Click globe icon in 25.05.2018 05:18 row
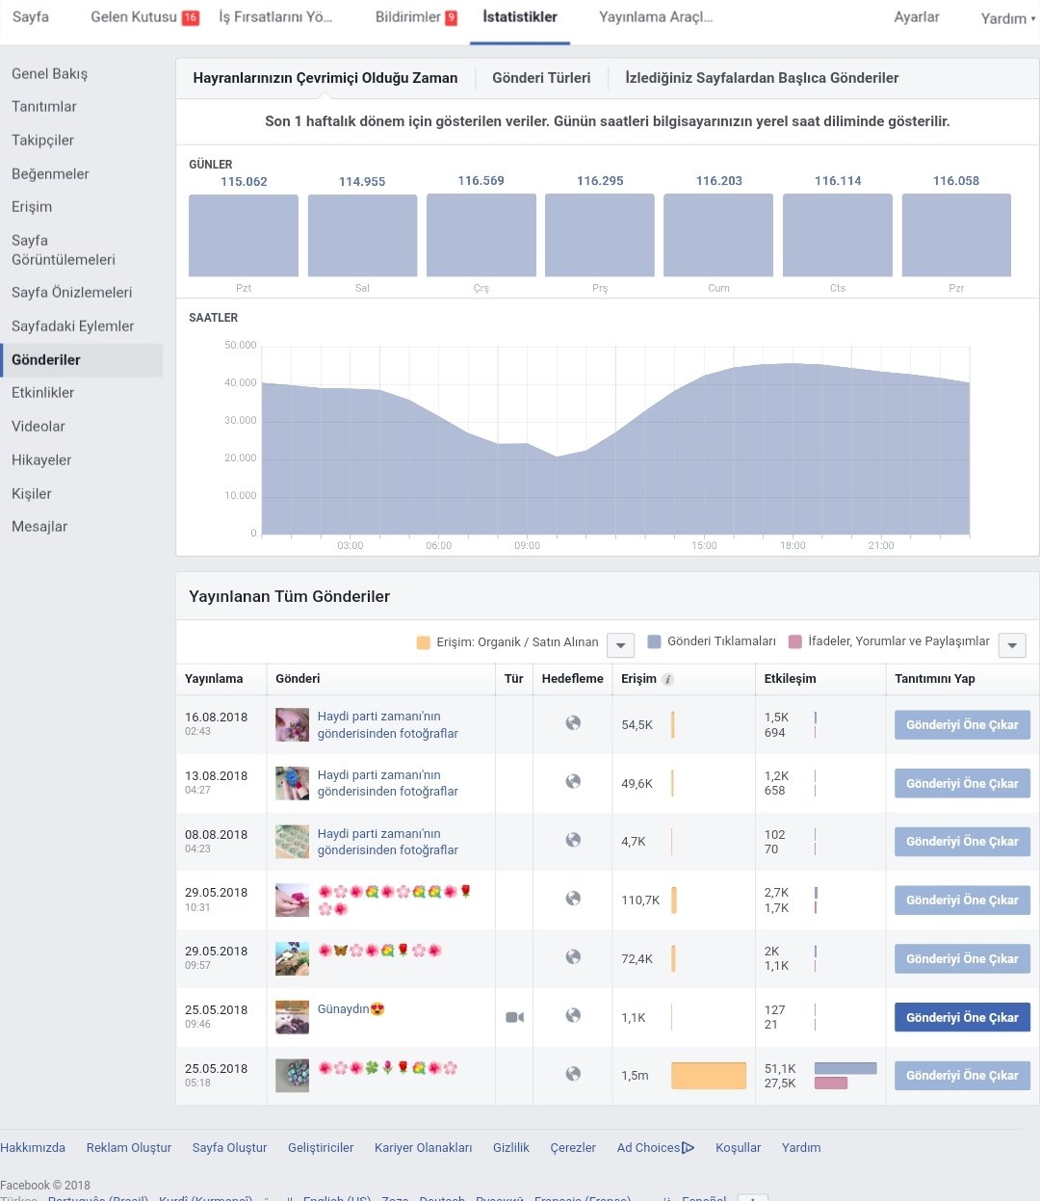Screen dimensions: 1040x1201 (x=573, y=1074)
